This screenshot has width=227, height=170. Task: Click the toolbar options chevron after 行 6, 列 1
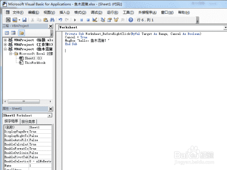[x=197, y=20]
